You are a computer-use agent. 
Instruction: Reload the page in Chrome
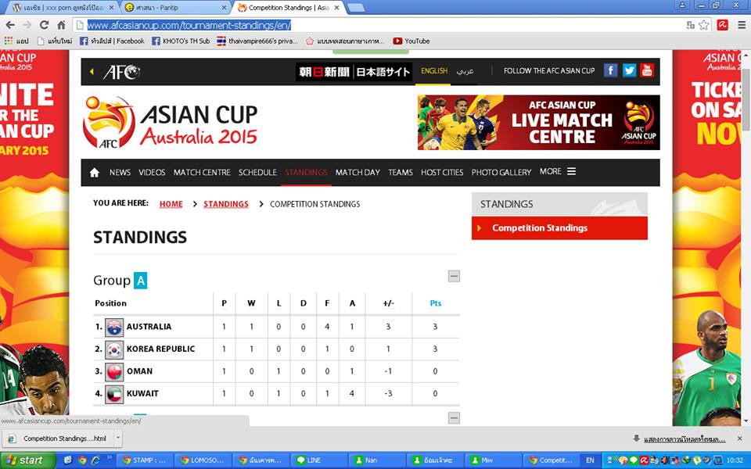tap(44, 25)
